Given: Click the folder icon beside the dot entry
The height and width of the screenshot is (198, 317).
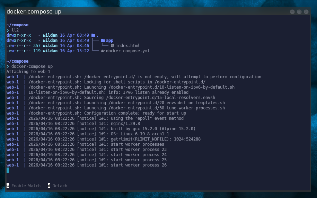Looking at the screenshot, I should [x=93, y=35].
